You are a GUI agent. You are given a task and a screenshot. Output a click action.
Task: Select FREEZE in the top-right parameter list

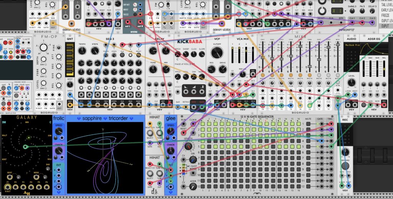point(386,16)
